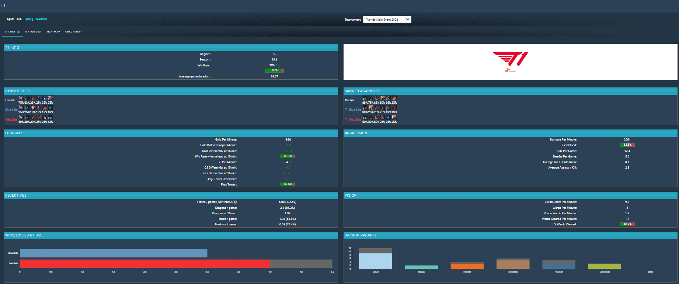Click the Blue Side wins bar in chart
Viewport: 679px width, 284px height.
(x=114, y=253)
